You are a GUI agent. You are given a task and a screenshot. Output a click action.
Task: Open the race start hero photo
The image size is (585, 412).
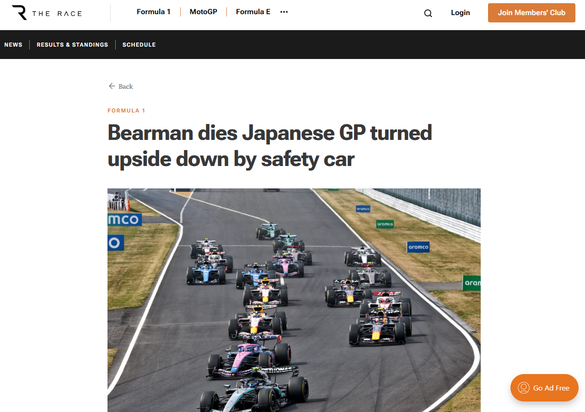294,300
